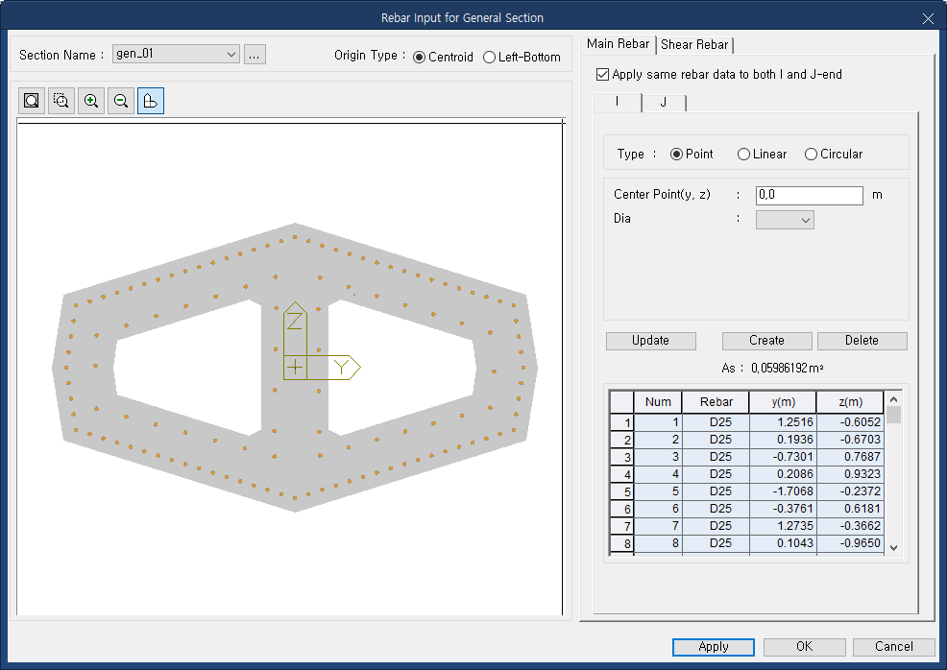Click inside the Center Point input field
Screen dimensions: 947x670
808,195
